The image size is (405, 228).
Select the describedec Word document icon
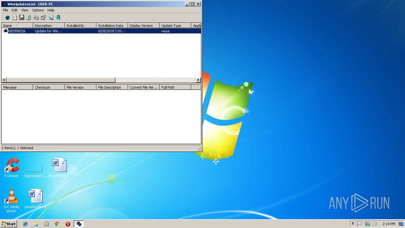pyautogui.click(x=59, y=168)
